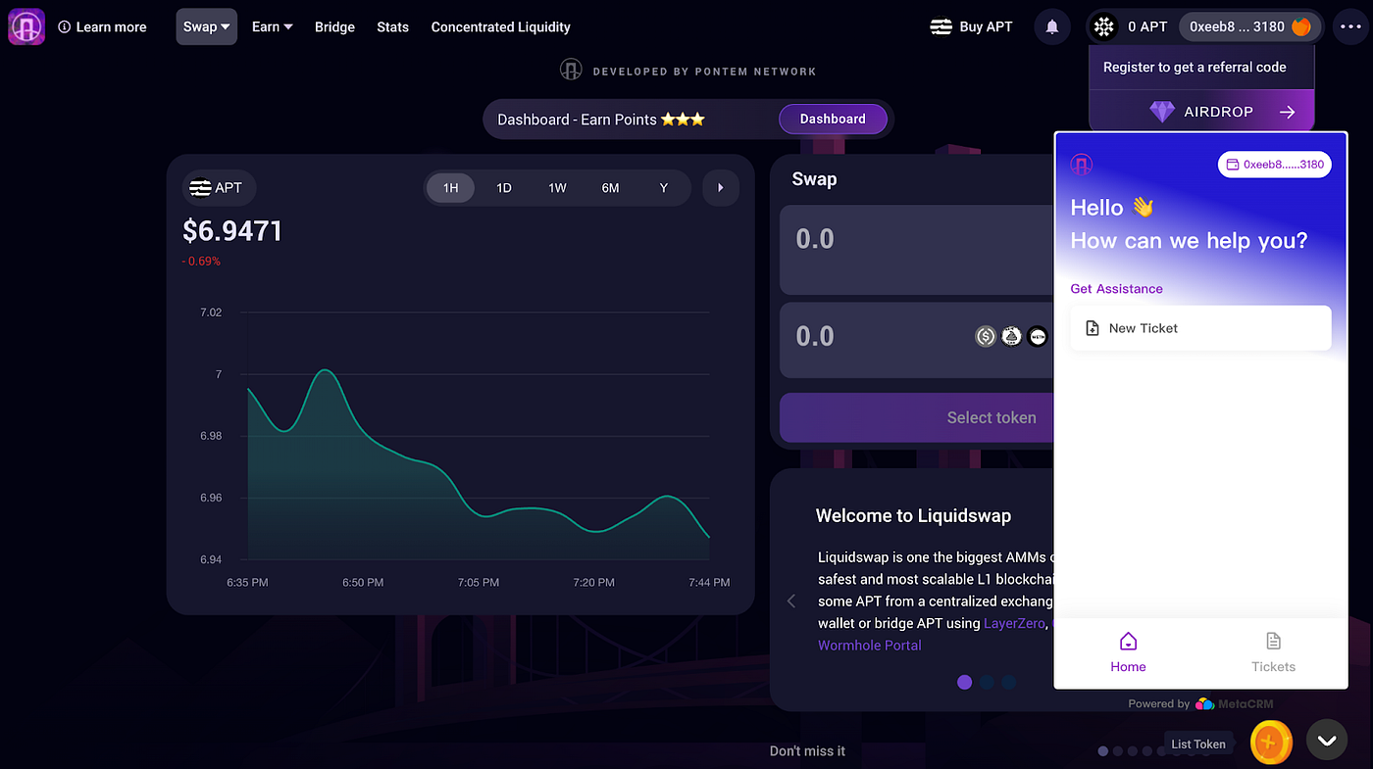Screen dimensions: 1373x769
Task: Open the Stats page
Action: [392, 26]
